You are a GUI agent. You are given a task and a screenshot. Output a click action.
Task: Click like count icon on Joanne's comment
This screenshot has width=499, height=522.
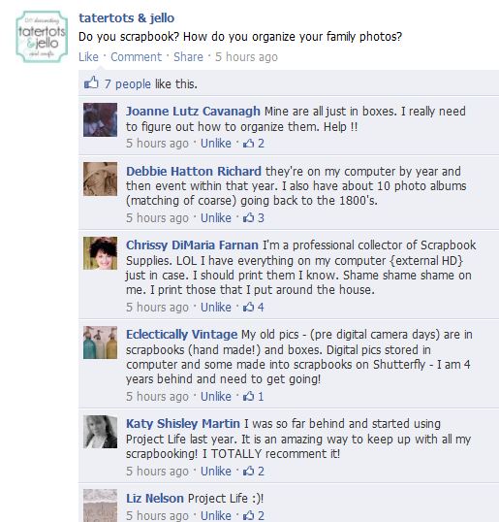click(x=249, y=144)
